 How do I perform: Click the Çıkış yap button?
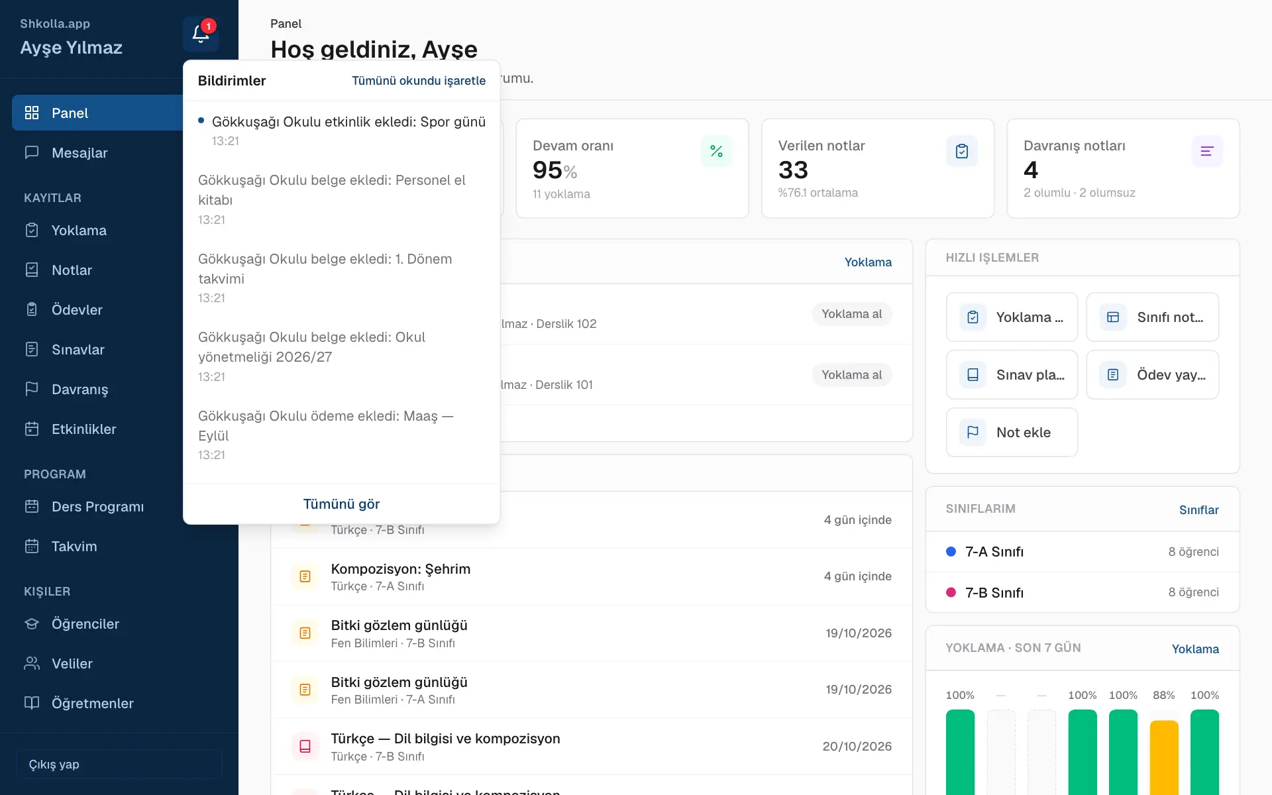point(119,764)
